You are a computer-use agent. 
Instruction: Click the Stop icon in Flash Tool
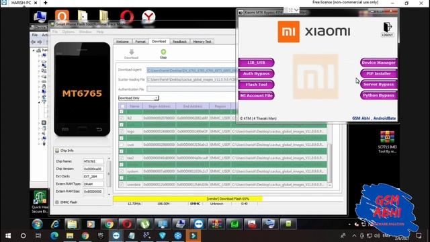click(x=163, y=52)
